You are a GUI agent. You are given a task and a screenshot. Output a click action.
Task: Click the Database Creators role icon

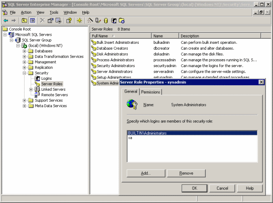click(94, 48)
